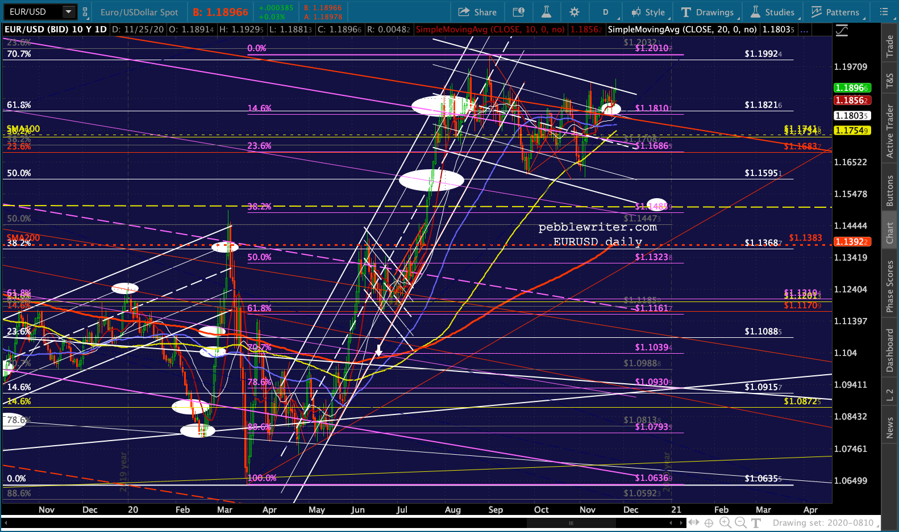Open the Share menu

(477, 12)
